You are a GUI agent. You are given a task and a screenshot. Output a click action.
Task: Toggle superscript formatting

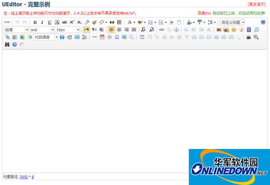click(x=72, y=22)
